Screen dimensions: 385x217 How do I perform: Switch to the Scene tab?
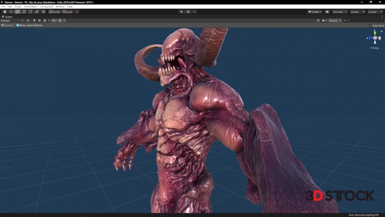pos(7,17)
